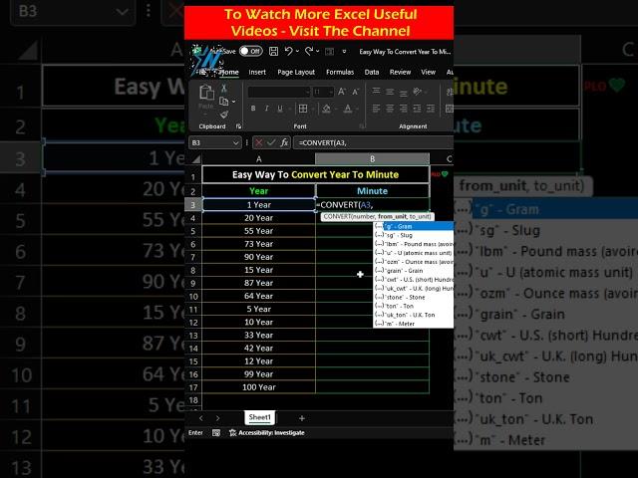Open the Clipboard dialog launcher
Viewport: 638px width, 478px height.
coord(239,126)
